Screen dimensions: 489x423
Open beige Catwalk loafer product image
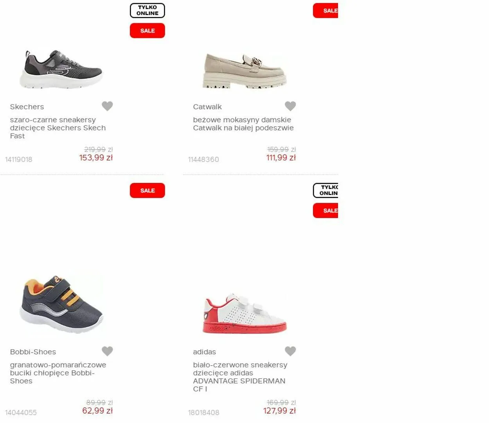[x=245, y=71]
